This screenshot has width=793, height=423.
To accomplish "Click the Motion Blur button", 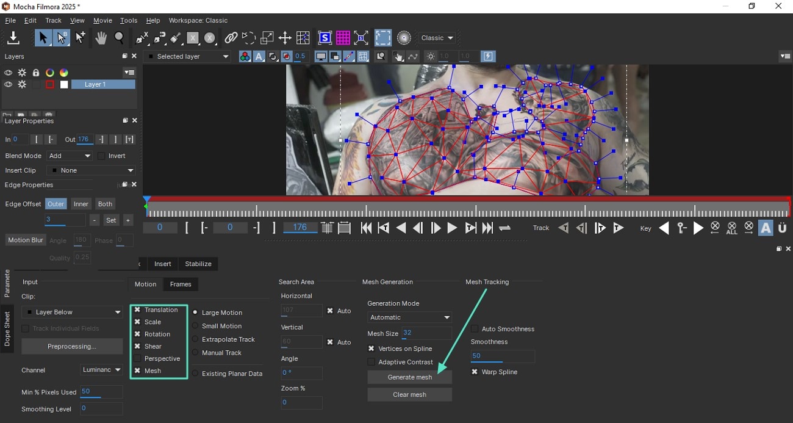I will point(26,240).
